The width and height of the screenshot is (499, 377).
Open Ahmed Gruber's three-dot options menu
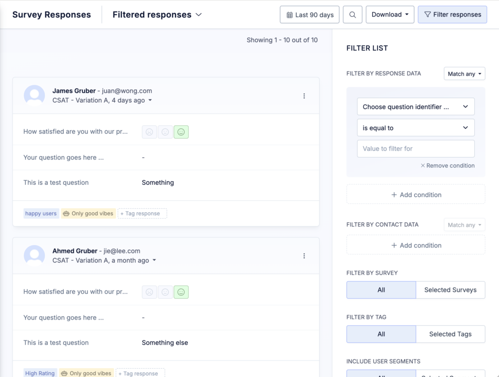[x=304, y=256]
